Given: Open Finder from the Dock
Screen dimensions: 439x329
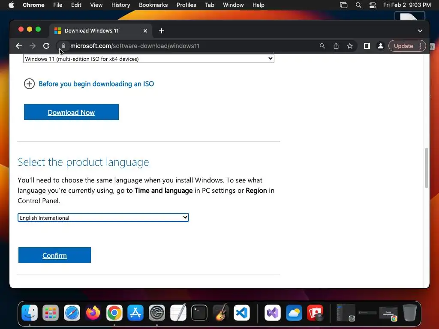Looking at the screenshot, I should tap(30, 312).
